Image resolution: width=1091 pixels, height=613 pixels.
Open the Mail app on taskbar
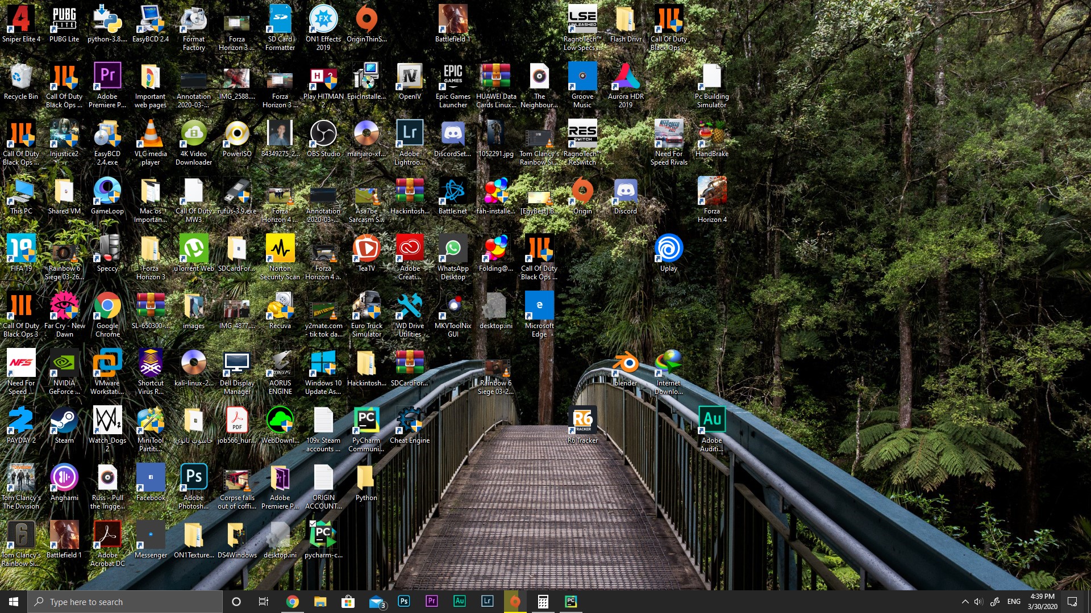376,602
